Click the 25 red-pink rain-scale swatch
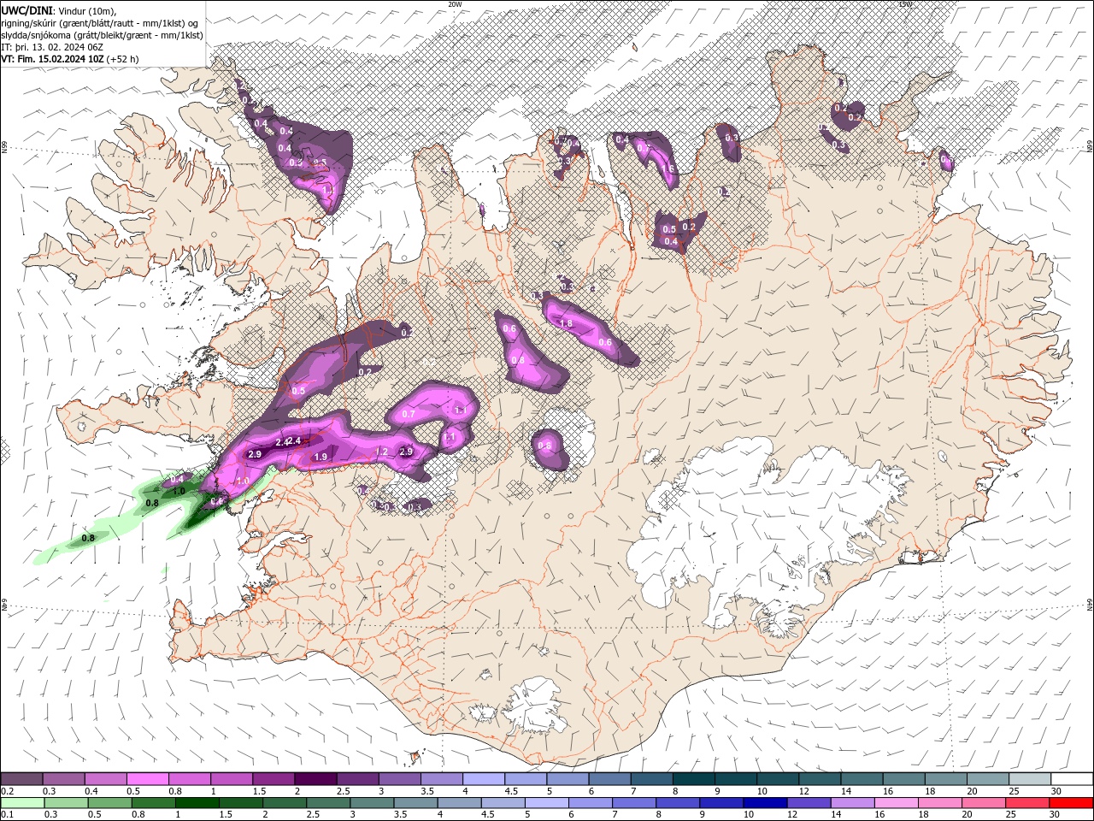Viewport: 1094px width, 821px height. (x=1028, y=803)
